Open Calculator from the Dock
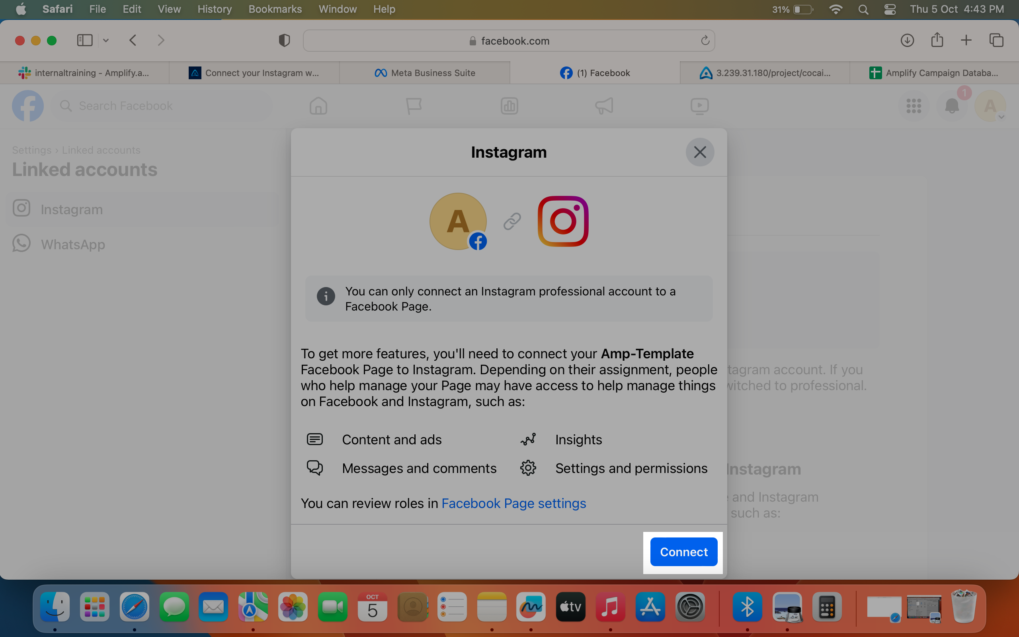 [827, 607]
